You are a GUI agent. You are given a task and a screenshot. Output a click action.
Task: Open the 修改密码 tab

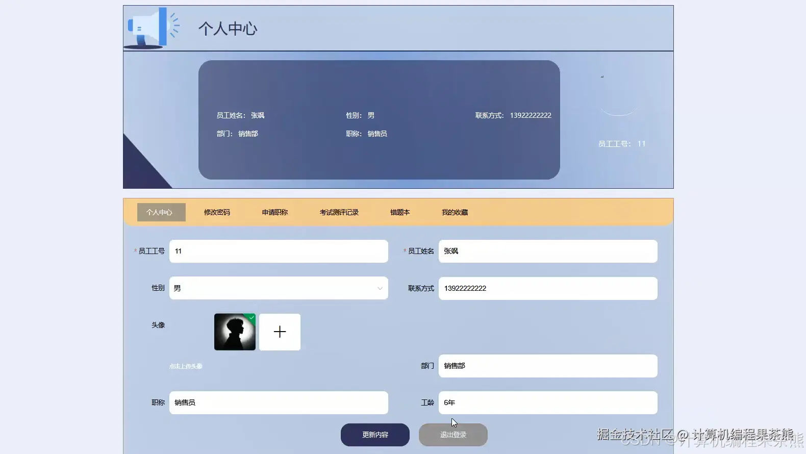(217, 212)
